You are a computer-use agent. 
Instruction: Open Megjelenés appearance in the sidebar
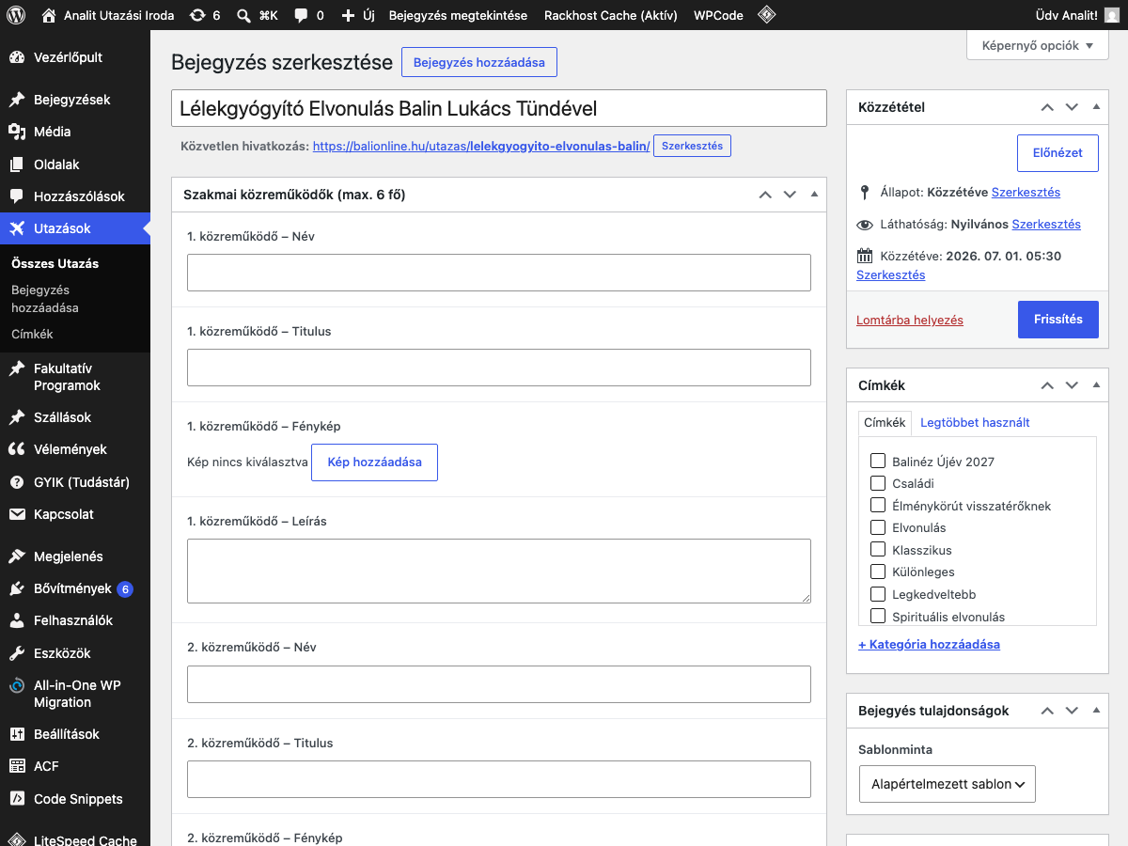click(75, 556)
